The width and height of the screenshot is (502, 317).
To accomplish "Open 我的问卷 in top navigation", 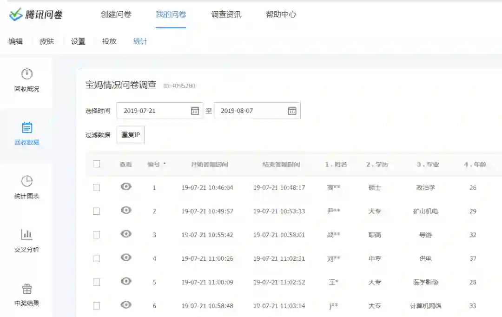I will [171, 14].
